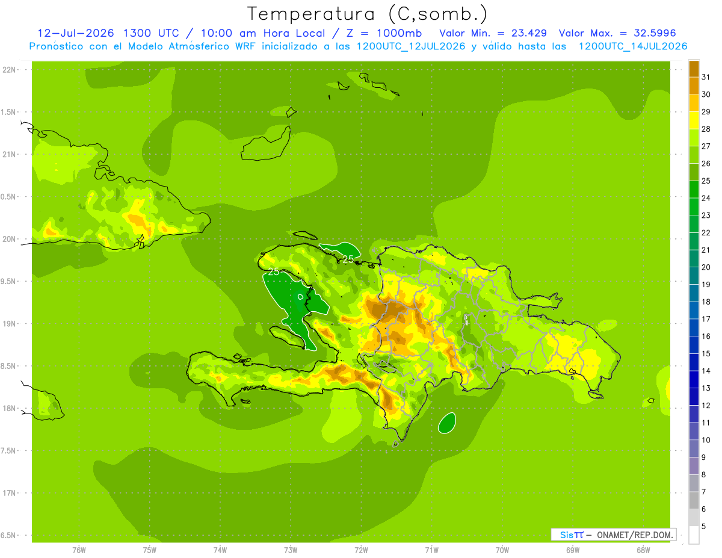722x558 pixels.
Task: Click the 22 legend scale label
Action: click(x=706, y=232)
